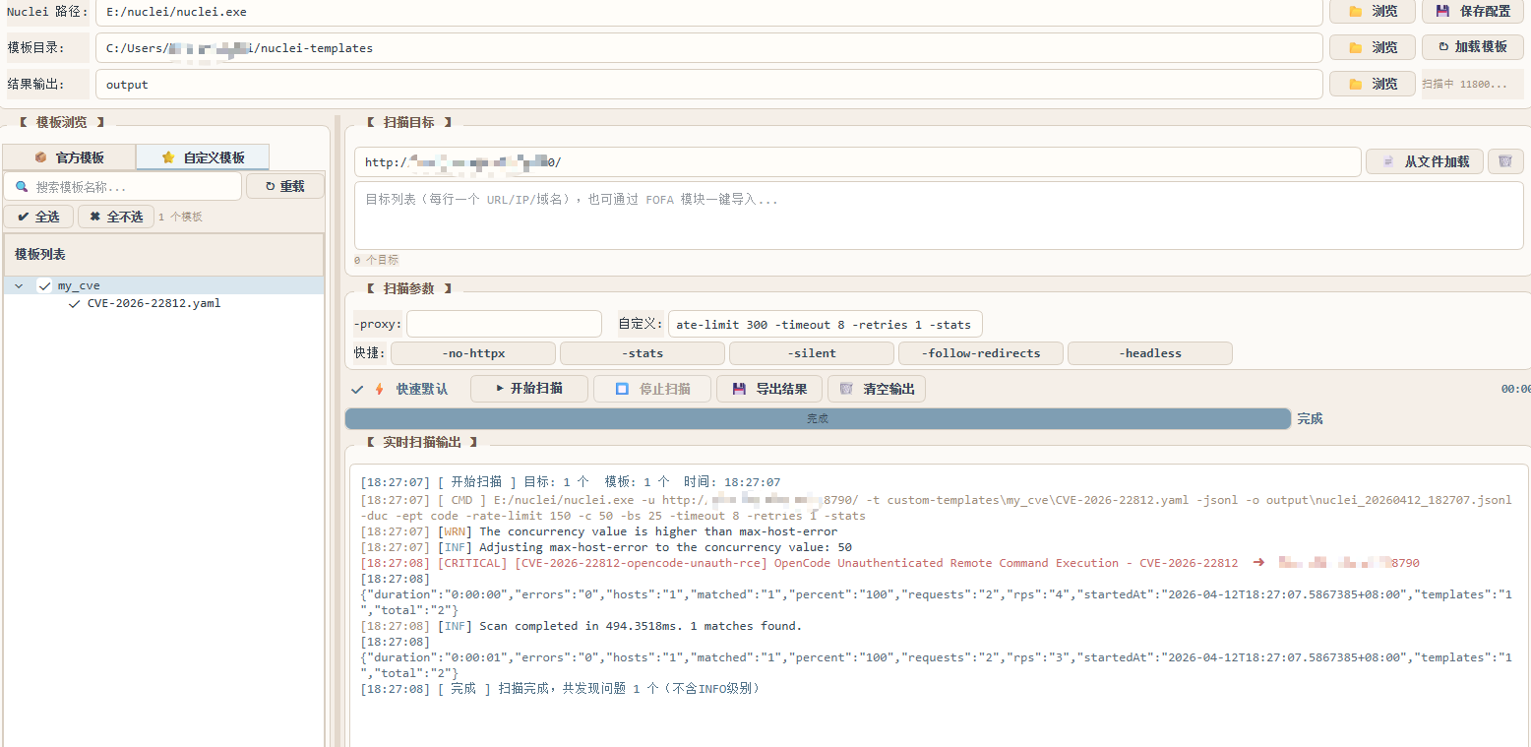Switch to the 自定义模板 tab

(x=203, y=157)
